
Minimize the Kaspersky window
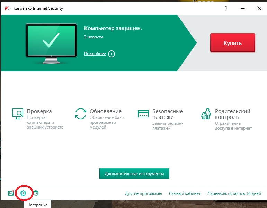tap(243, 8)
